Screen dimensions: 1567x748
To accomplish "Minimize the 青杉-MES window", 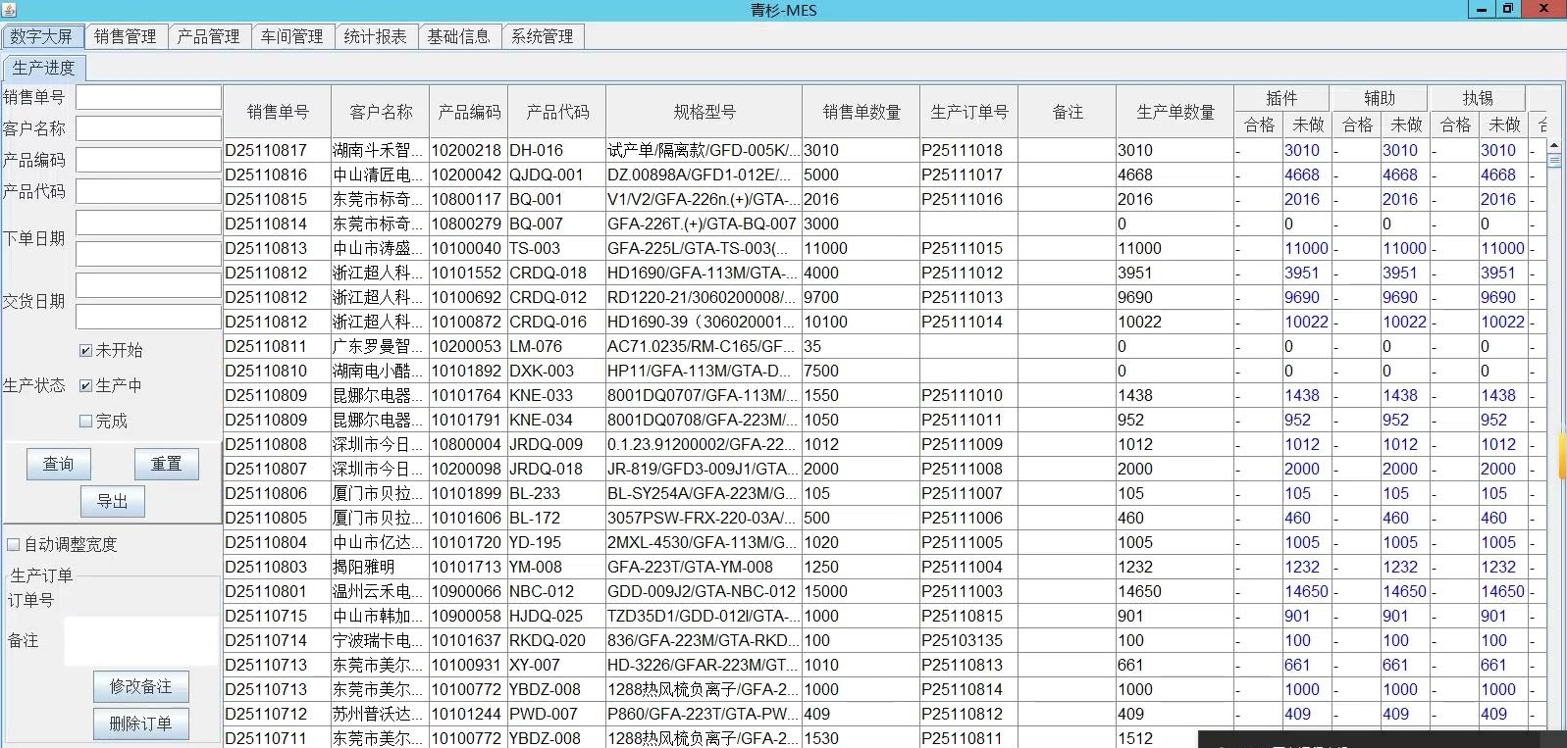I will coord(1482,10).
